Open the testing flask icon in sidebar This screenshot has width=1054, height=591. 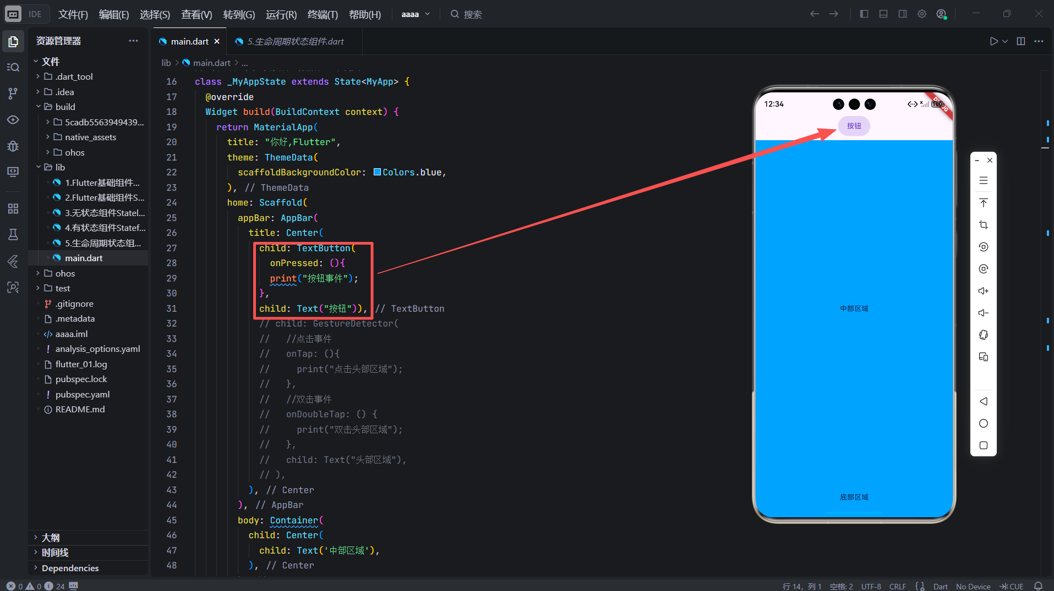[13, 235]
